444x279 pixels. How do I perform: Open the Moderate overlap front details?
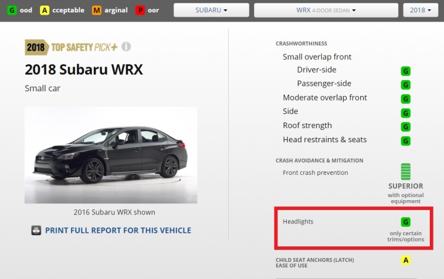click(x=325, y=98)
